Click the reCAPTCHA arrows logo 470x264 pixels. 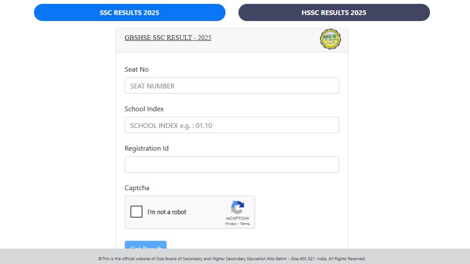coord(237,207)
